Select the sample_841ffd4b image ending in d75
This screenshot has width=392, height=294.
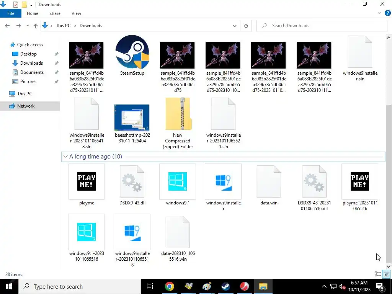(x=178, y=67)
